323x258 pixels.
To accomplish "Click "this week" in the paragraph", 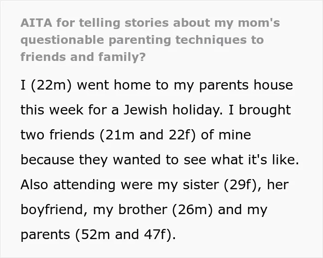I will pos(52,110).
